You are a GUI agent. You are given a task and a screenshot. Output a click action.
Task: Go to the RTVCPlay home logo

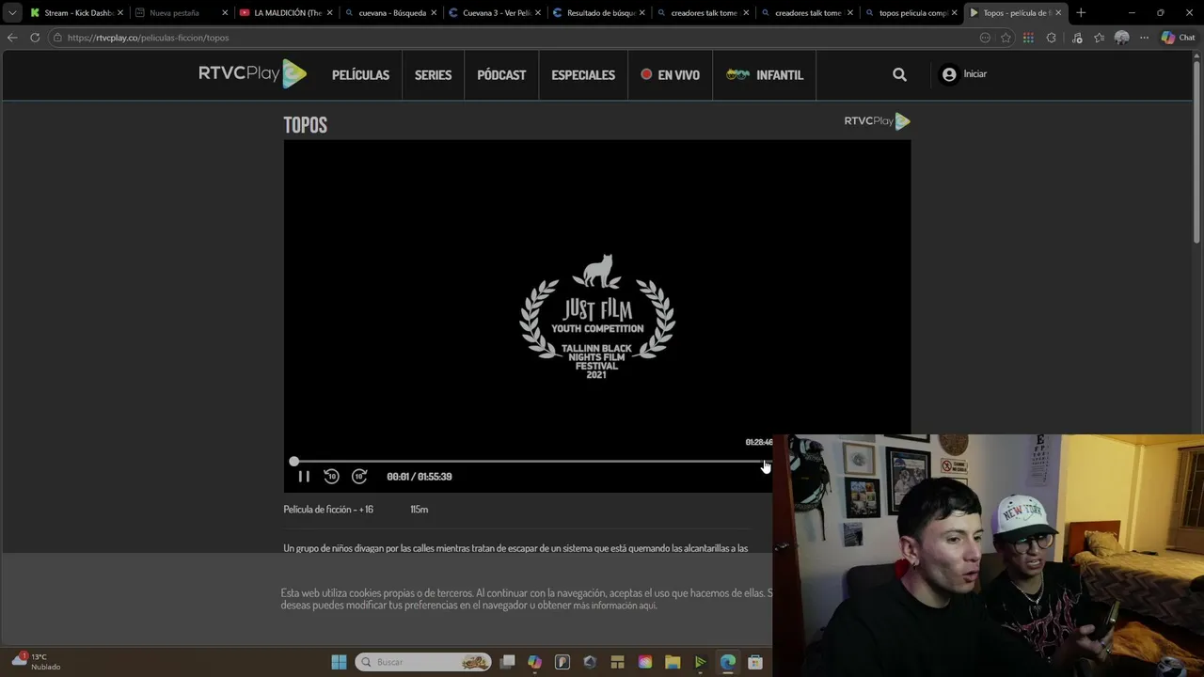252,73
